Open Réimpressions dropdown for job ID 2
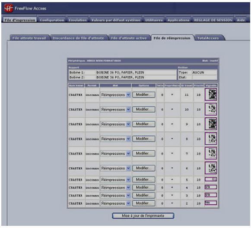251x228 pixels. click(115, 203)
